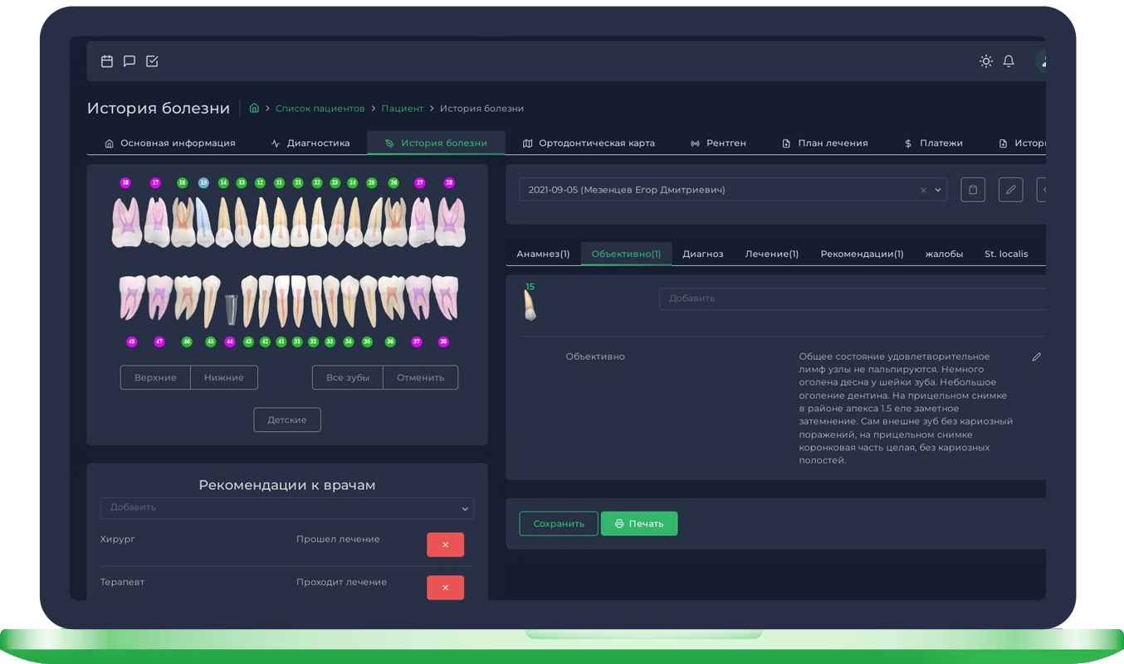Open the notifications bell
This screenshot has height=664, width=1124.
click(x=1009, y=61)
